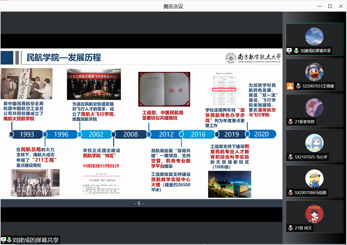Click the 2020 marker on the timeline
This screenshot has height=245, width=347.
261,134
